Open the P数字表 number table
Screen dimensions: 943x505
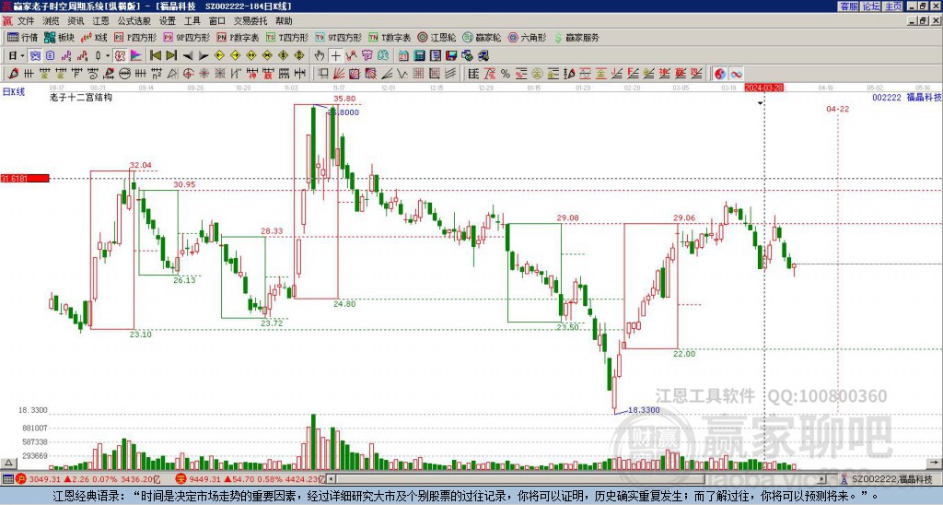[239, 37]
